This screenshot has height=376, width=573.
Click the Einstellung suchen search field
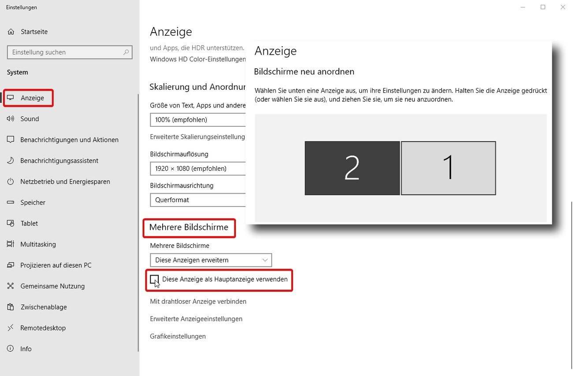click(69, 52)
